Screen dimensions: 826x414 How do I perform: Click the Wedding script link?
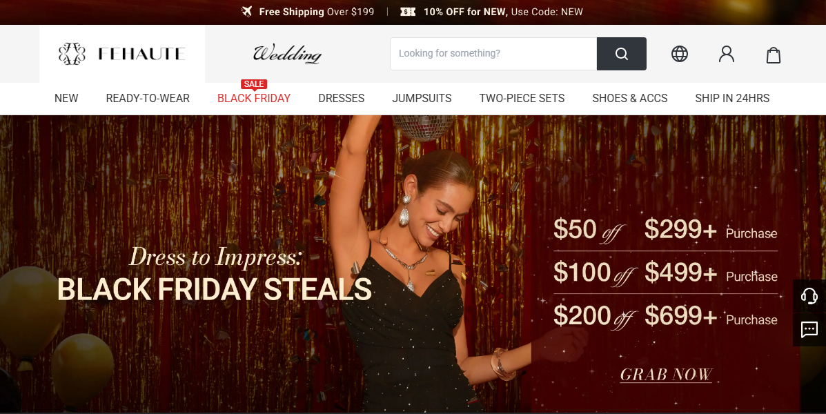287,54
